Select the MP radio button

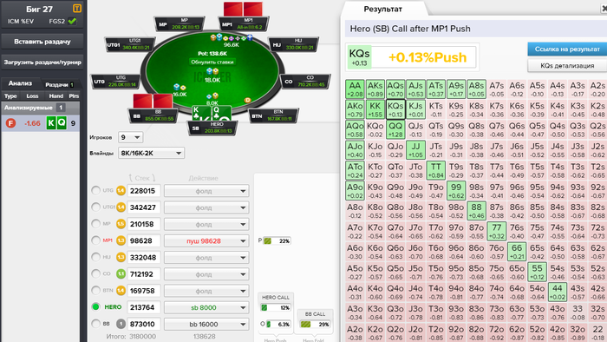tap(95, 224)
